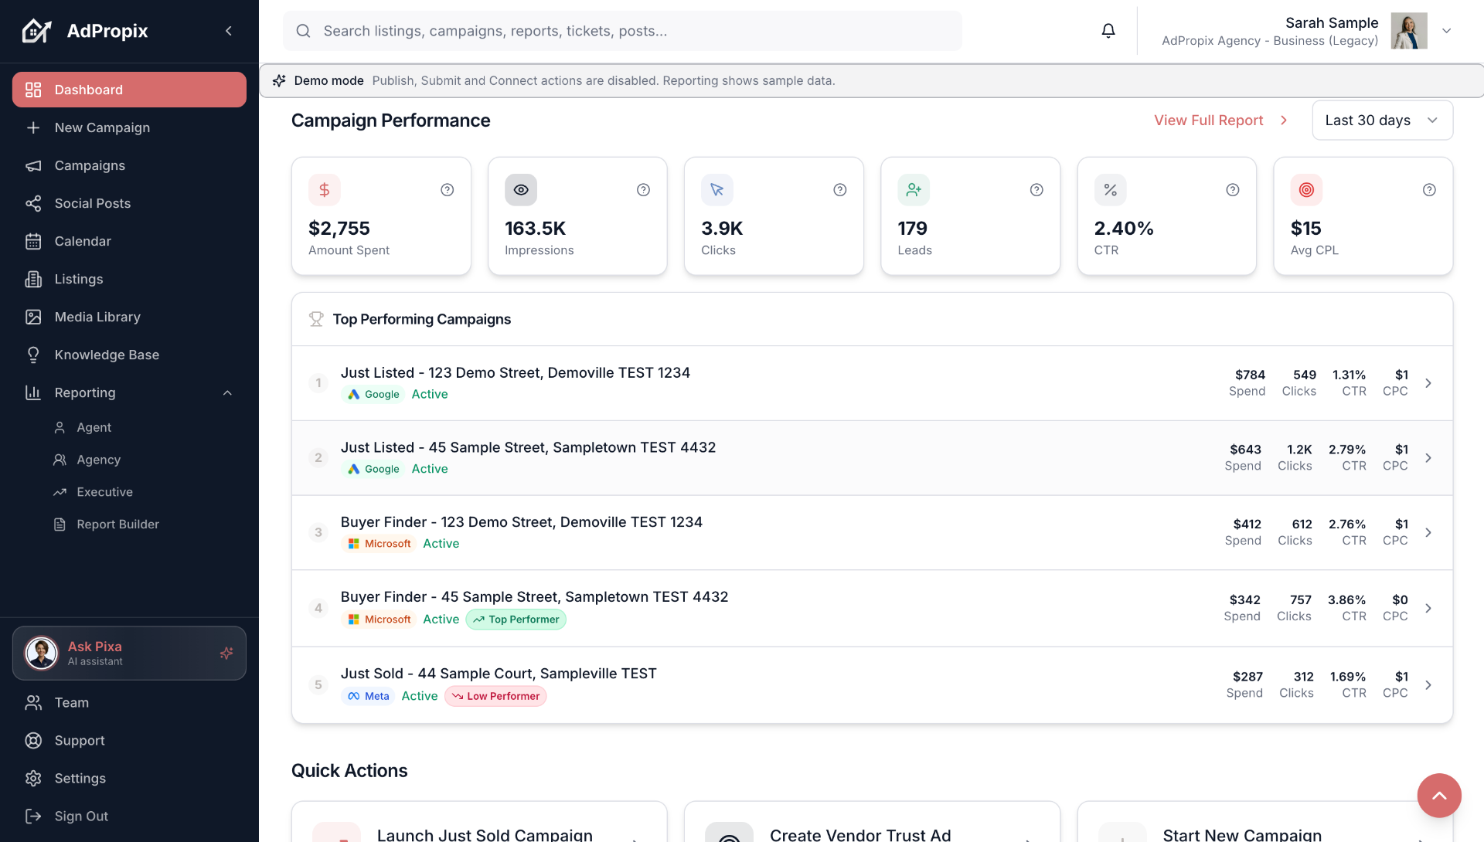The height and width of the screenshot is (842, 1484).
Task: Open the Ask Pixa AI assistant
Action: [x=129, y=654]
